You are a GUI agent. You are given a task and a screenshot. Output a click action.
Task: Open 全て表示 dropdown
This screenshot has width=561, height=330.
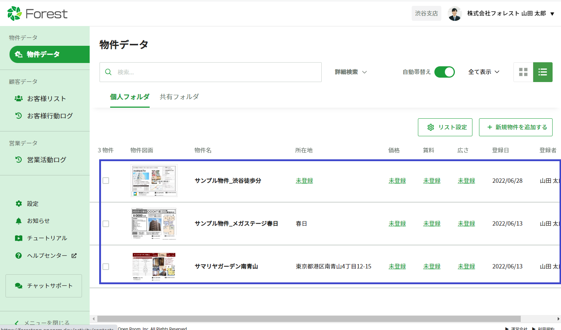483,72
